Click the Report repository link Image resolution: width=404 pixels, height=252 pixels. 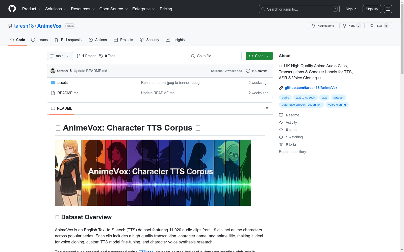tap(292, 152)
